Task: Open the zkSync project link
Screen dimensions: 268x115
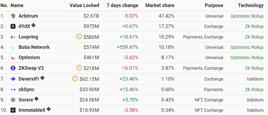Action: (26, 90)
